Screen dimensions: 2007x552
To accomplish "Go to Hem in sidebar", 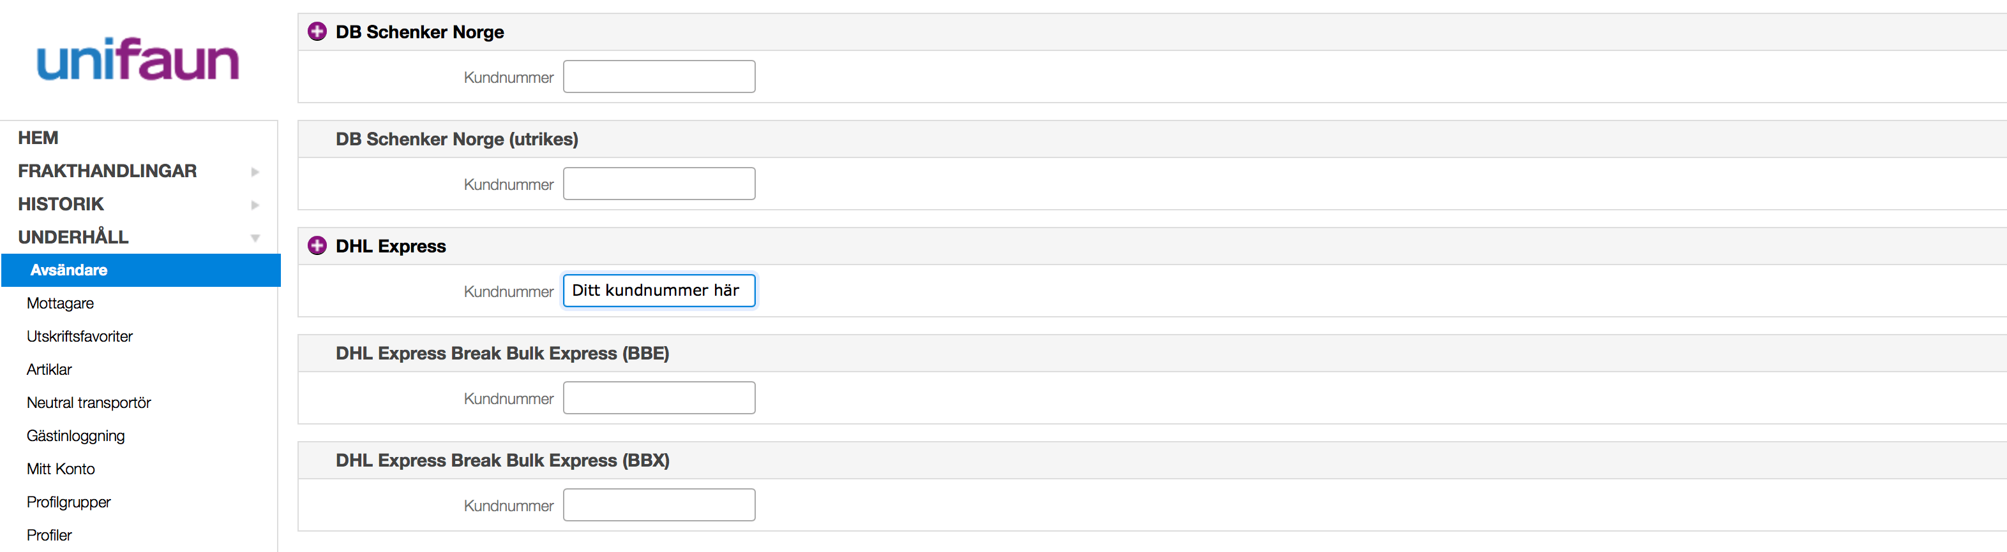I will click(38, 138).
